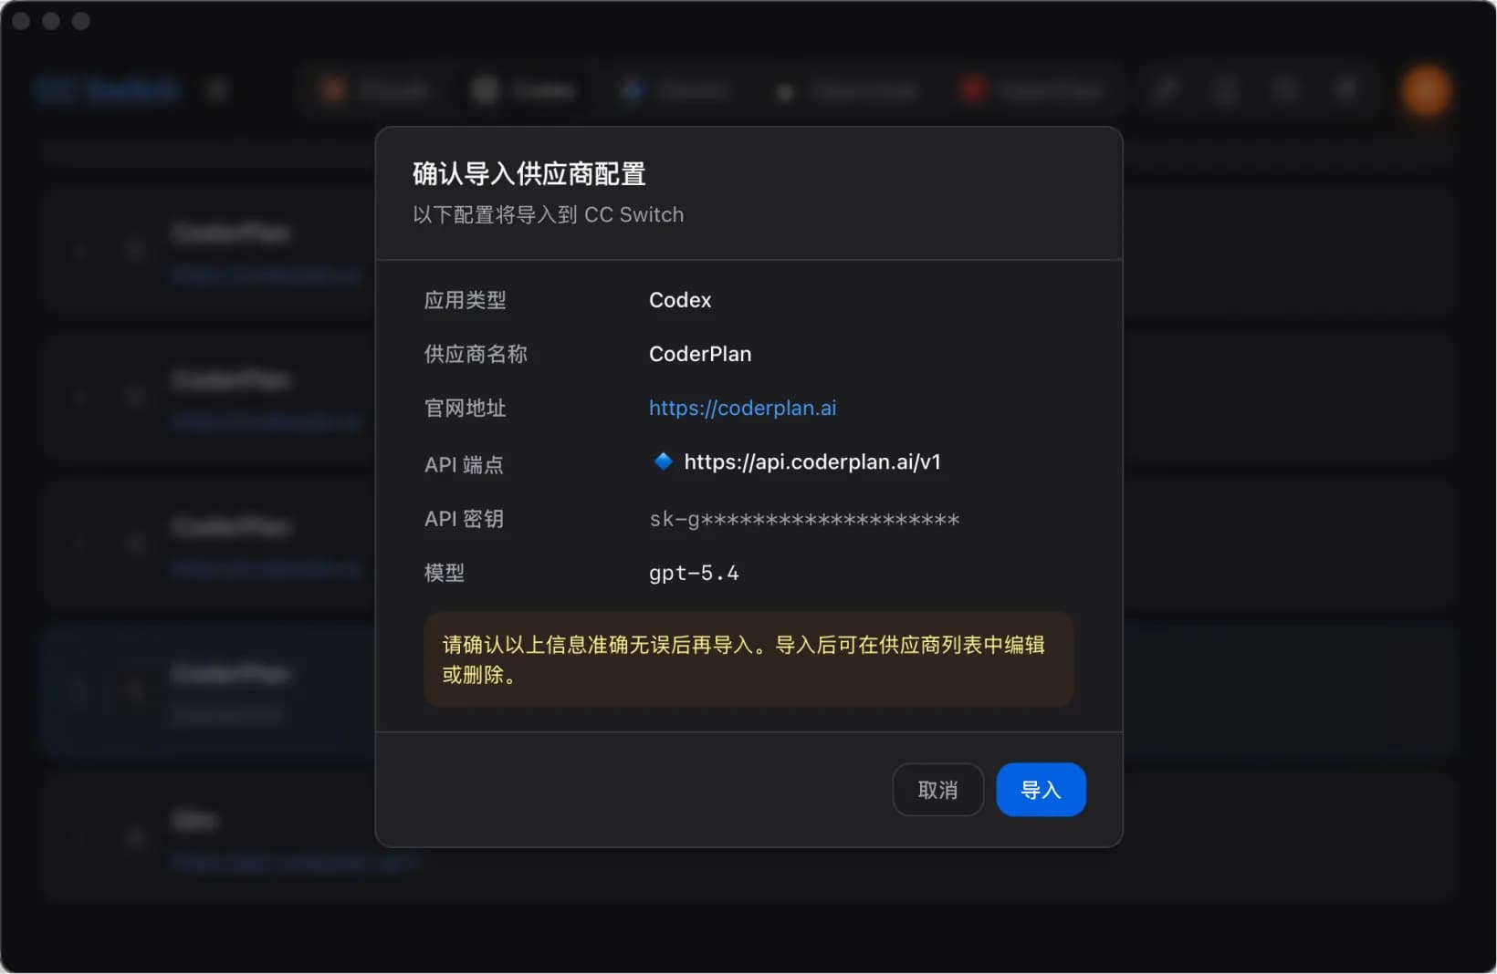The height and width of the screenshot is (974, 1497).
Task: Open the https://coderplan.ai website link
Action: (742, 408)
